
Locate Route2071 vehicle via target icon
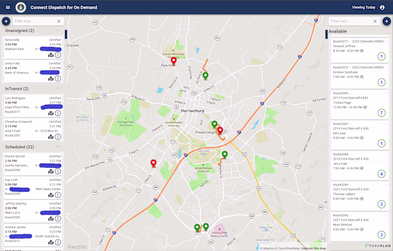tap(362, 51)
